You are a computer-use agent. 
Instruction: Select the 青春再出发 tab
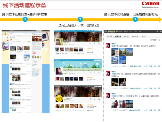click(x=118, y=36)
